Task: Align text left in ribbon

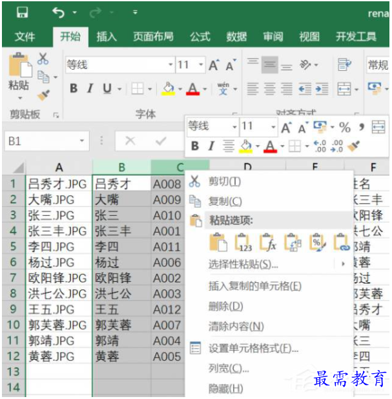Action: 253,89
